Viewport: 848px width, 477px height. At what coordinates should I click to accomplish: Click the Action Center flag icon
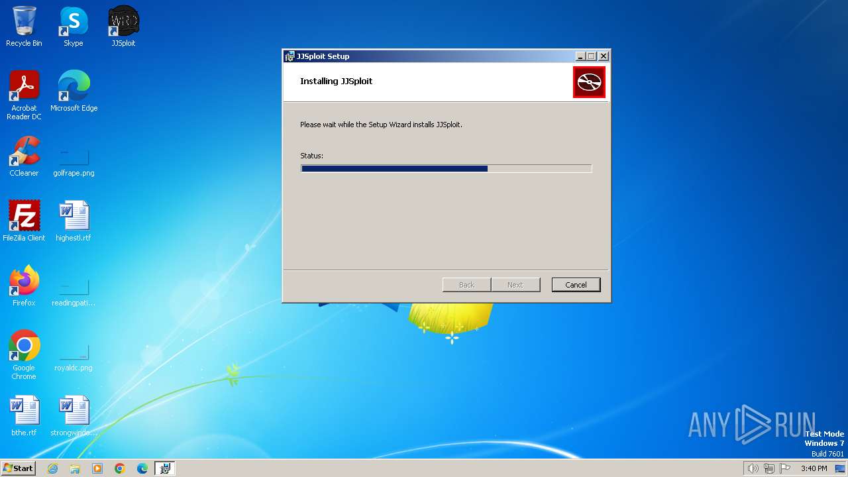[785, 468]
